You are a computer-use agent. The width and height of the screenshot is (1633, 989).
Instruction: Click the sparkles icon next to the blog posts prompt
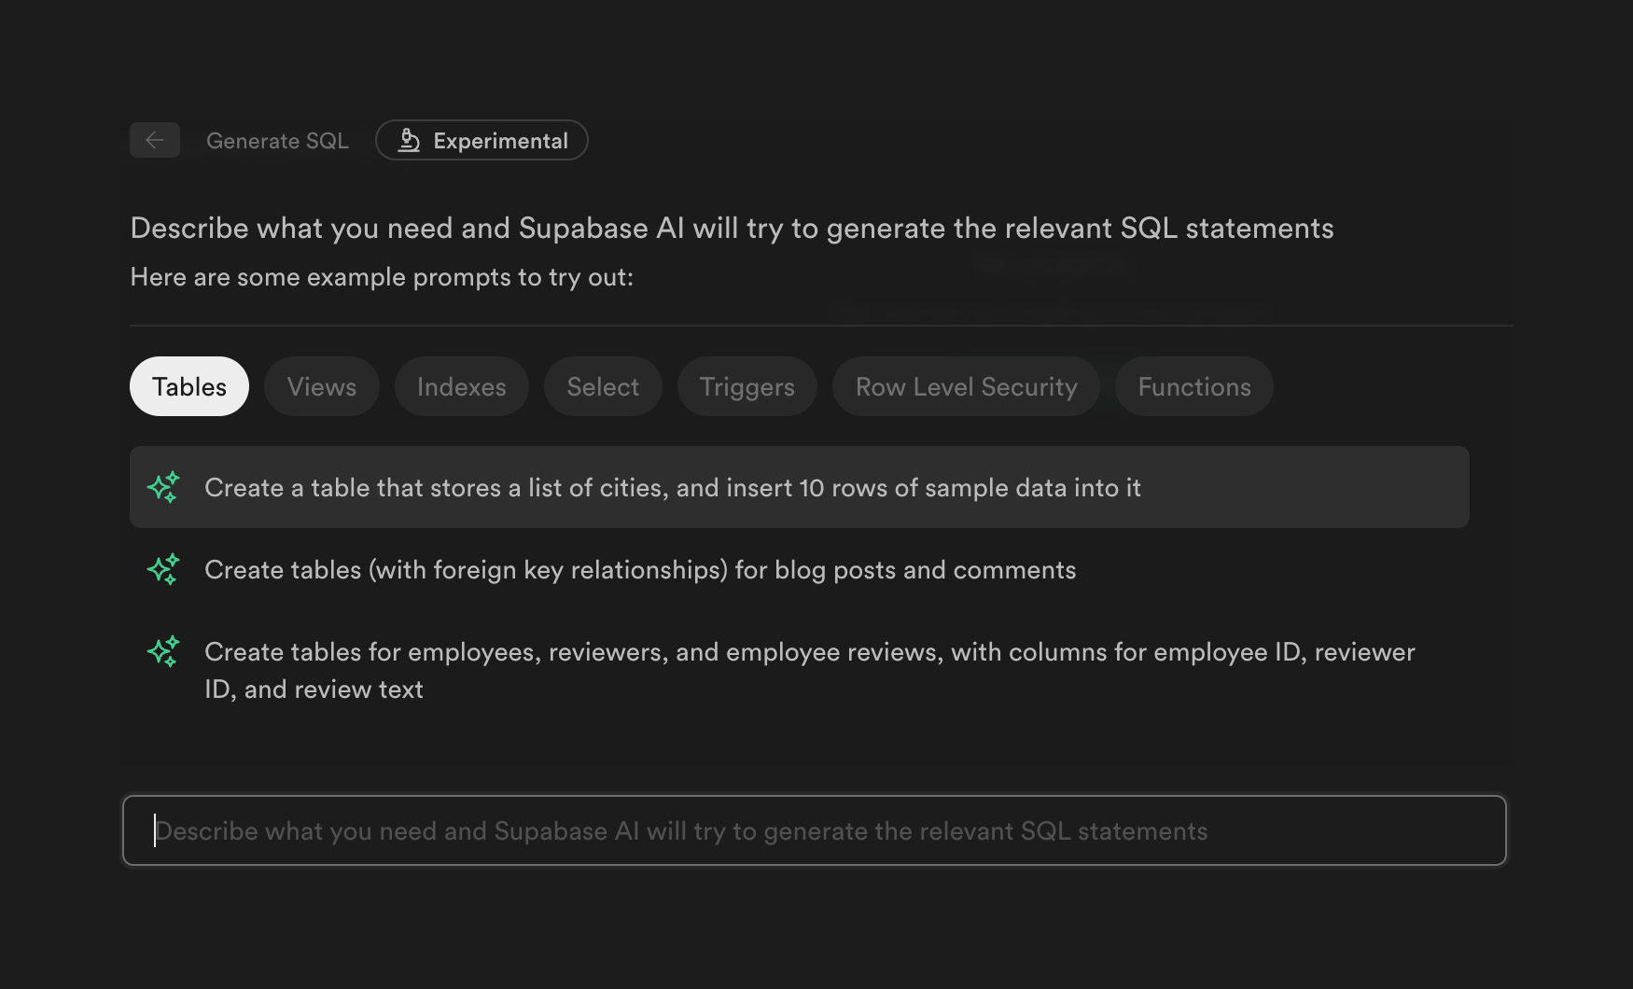click(163, 569)
